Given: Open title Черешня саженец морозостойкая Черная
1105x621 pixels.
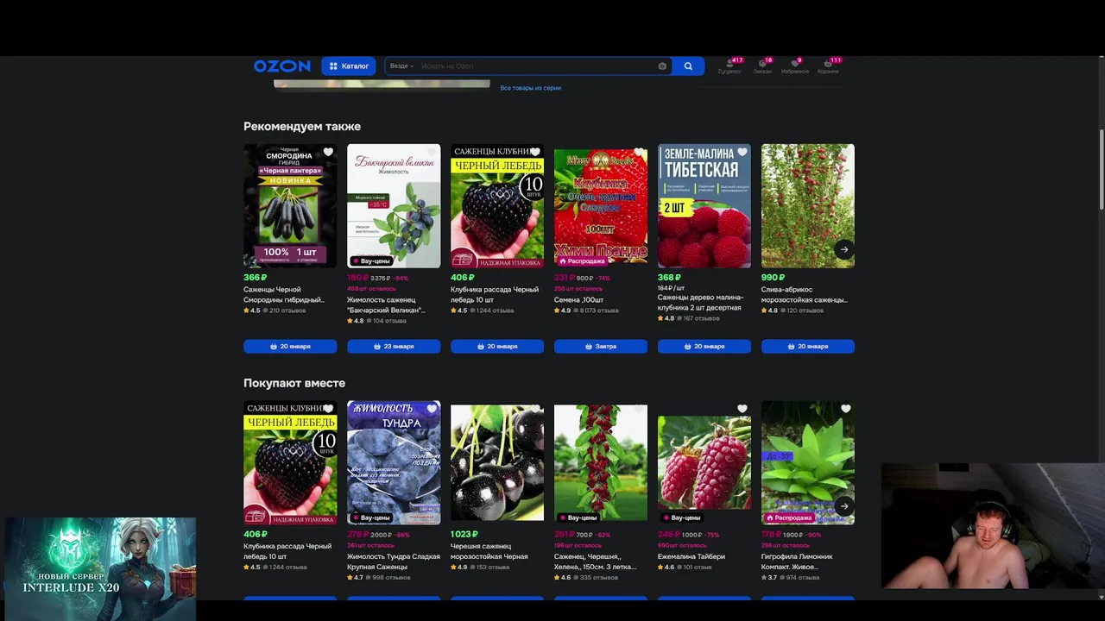Looking at the screenshot, I should click(x=489, y=551).
